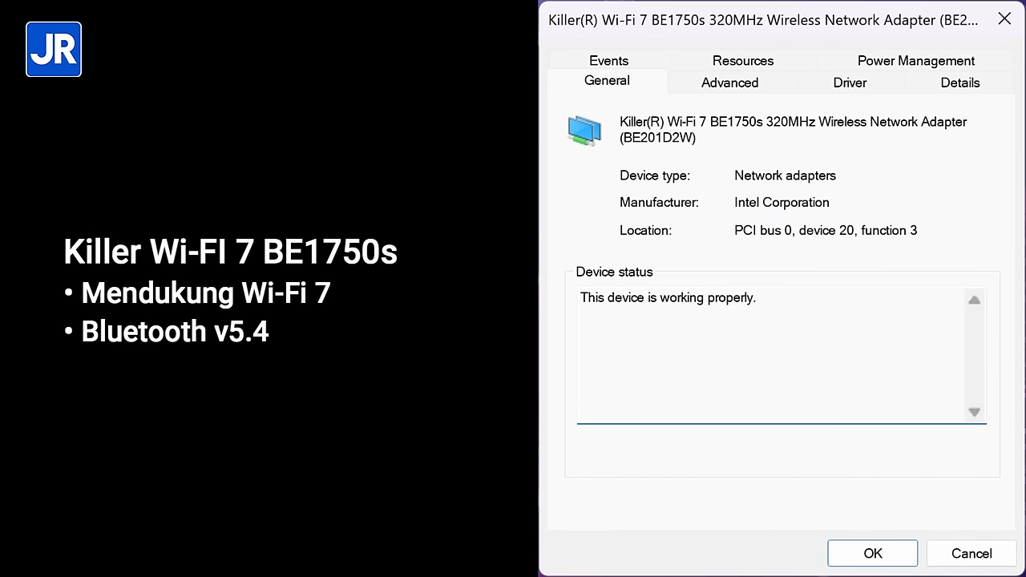View the Resources tab

coord(742,61)
